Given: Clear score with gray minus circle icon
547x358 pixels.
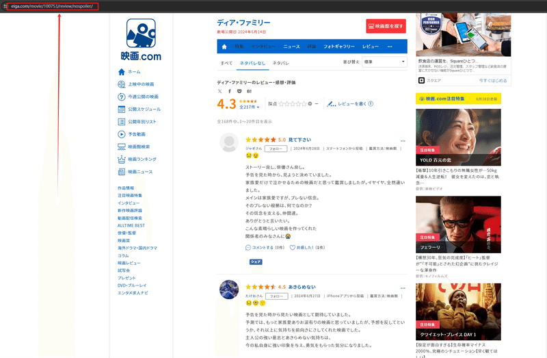Looking at the screenshot, I should pos(310,104).
